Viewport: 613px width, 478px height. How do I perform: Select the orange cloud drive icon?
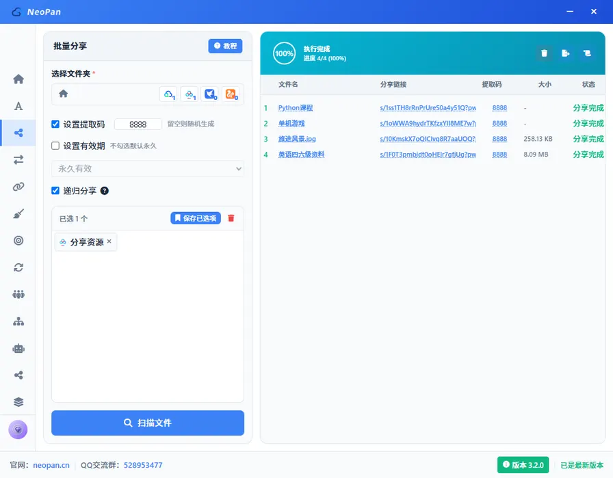click(x=231, y=94)
